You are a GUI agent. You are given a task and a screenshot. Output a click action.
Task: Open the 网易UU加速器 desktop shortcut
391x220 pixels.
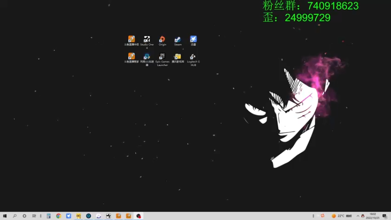(147, 59)
